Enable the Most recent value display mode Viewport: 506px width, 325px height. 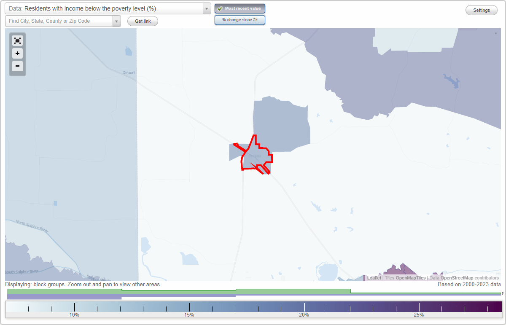click(240, 8)
